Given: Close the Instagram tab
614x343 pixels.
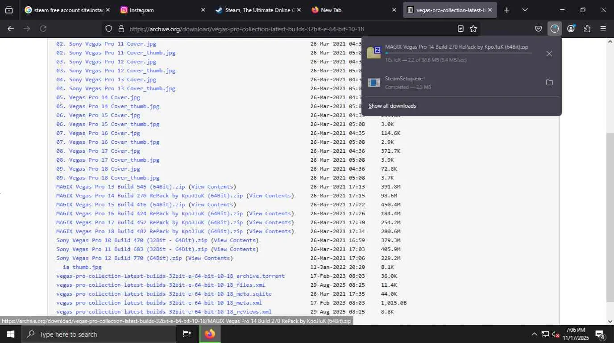Looking at the screenshot, I should (x=203, y=10).
